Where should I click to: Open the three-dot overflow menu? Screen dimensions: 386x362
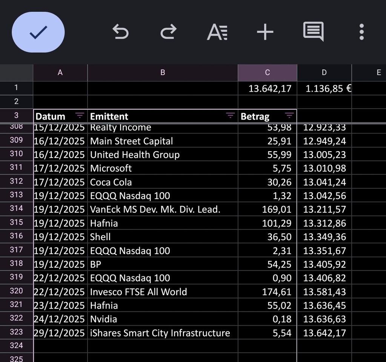tap(361, 32)
